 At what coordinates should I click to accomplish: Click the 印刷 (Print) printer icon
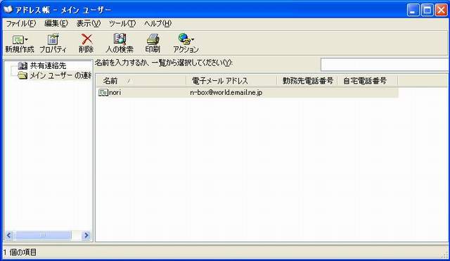(153, 39)
